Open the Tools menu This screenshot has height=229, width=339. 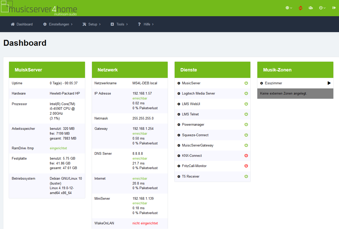[119, 24]
